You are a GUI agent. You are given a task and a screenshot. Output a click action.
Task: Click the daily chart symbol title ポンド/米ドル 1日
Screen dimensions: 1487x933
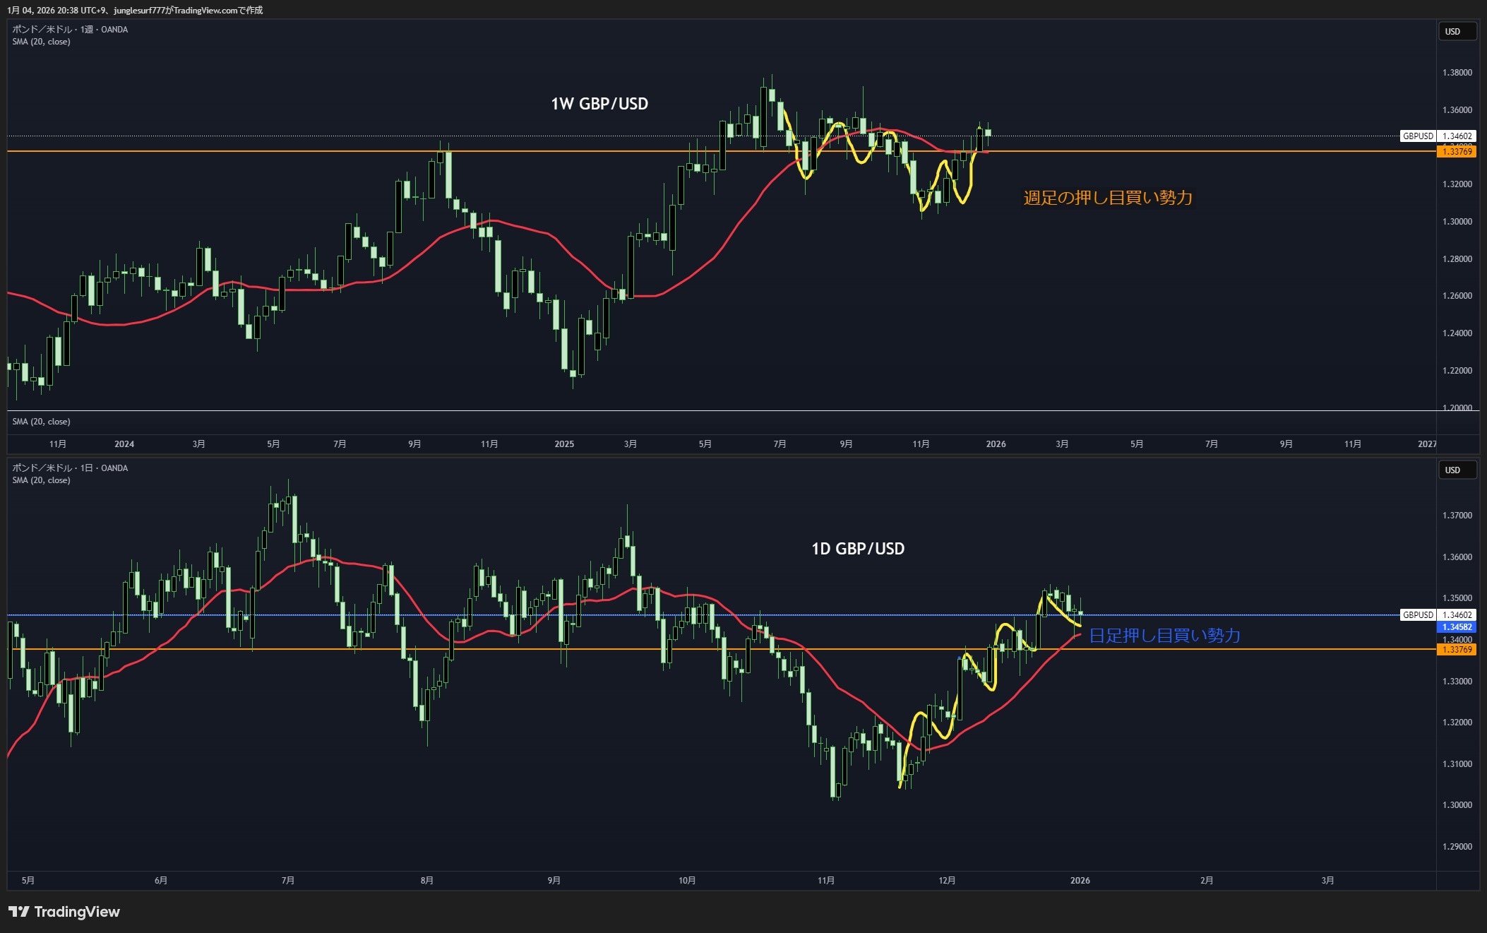[69, 468]
